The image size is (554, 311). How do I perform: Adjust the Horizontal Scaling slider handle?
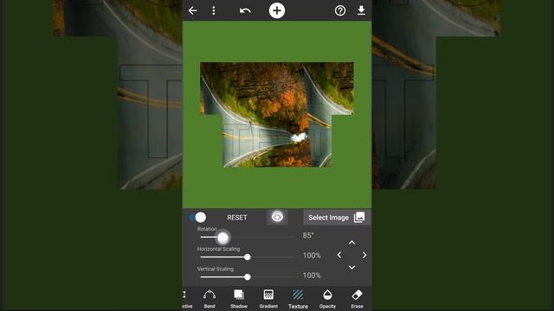tap(248, 257)
